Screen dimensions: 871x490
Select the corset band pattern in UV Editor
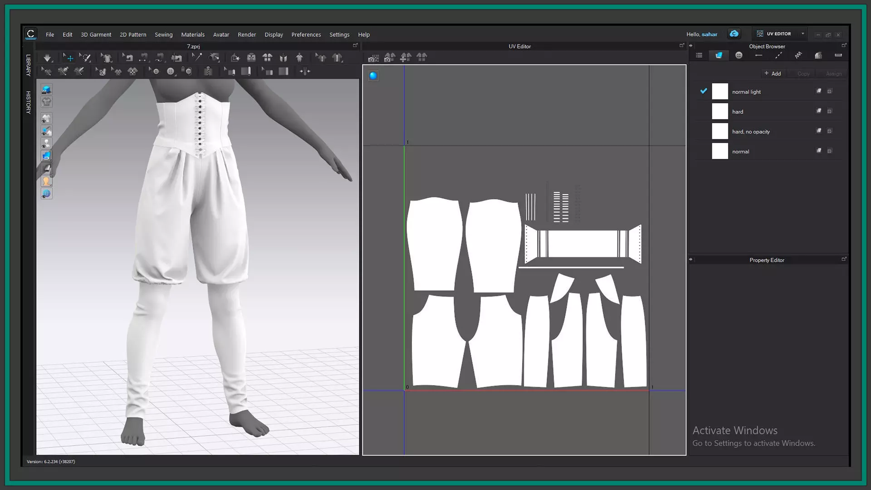pos(583,244)
